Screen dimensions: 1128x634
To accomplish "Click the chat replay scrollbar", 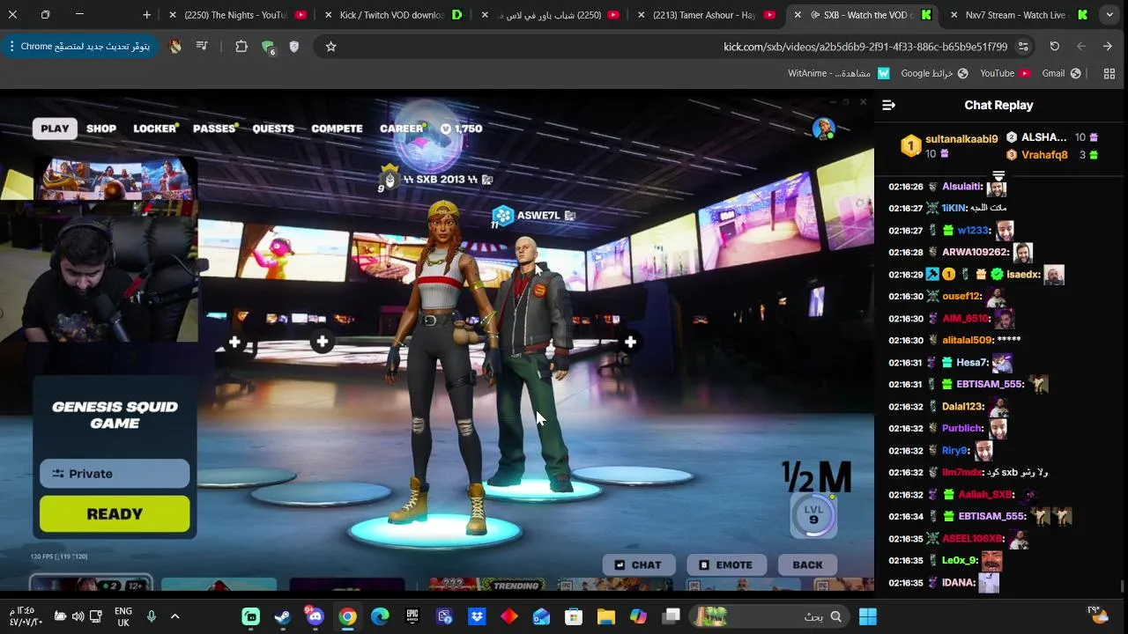I will (1123, 586).
